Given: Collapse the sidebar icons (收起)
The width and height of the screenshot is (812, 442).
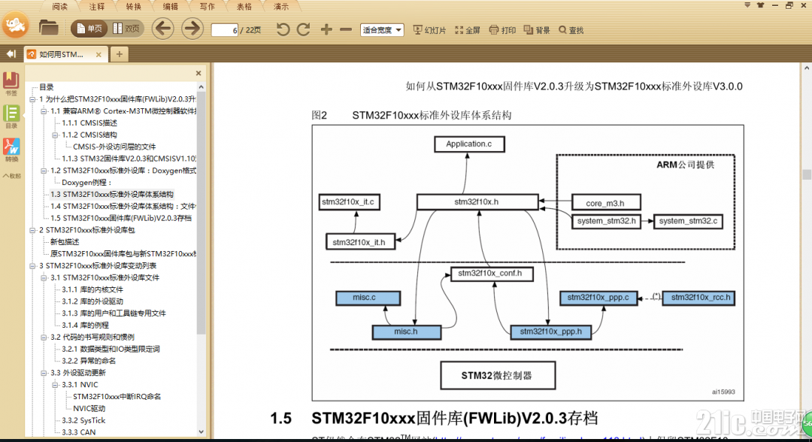Looking at the screenshot, I should [11, 176].
